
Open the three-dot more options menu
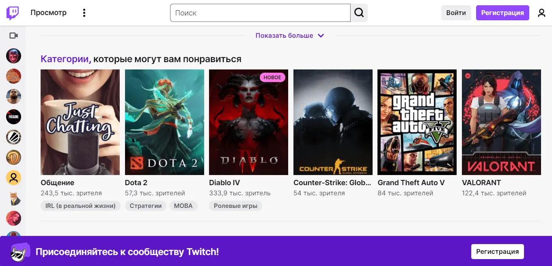click(84, 13)
